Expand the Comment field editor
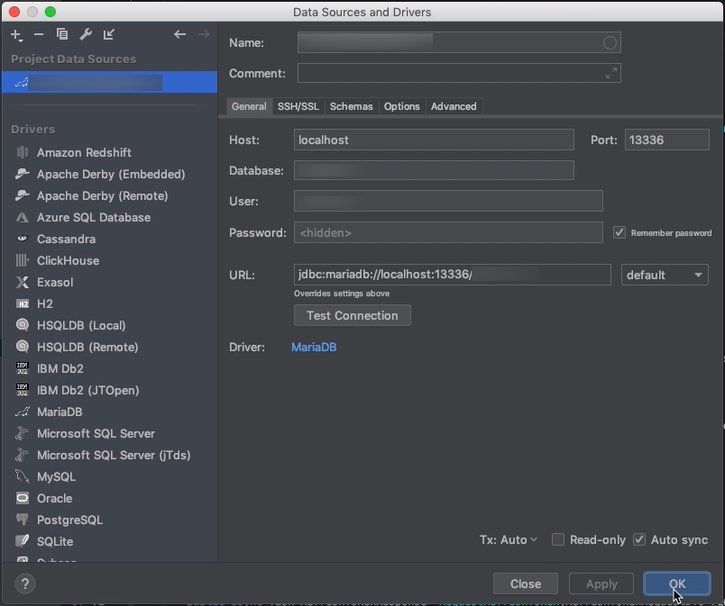 (610, 73)
